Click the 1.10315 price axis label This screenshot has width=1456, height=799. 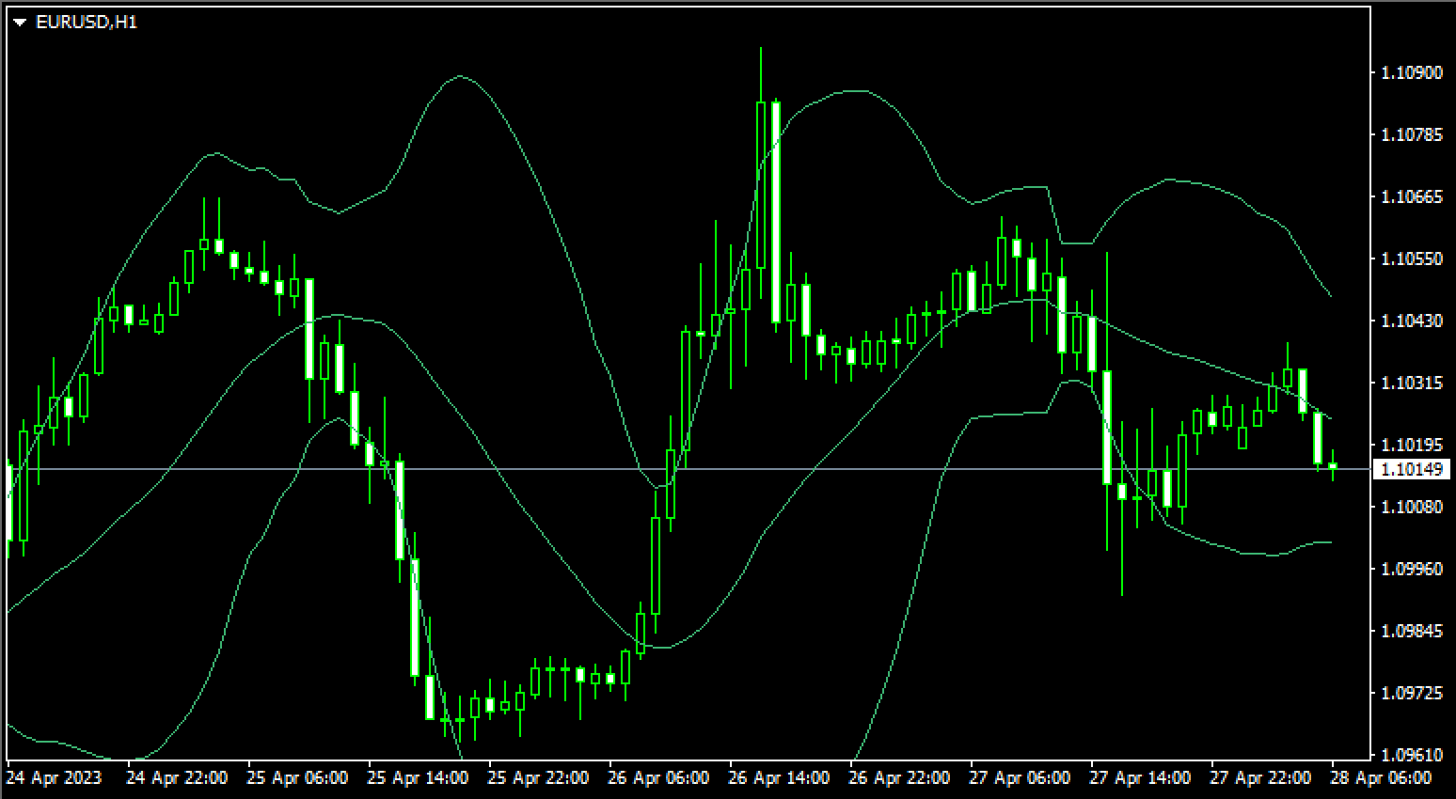[x=1412, y=383]
